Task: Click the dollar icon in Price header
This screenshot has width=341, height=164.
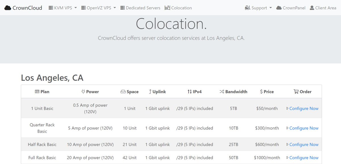Action: [x=261, y=91]
